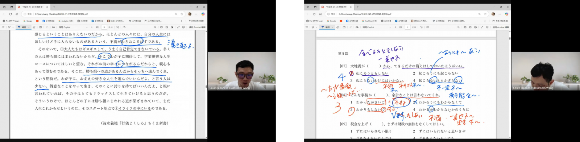The height and width of the screenshot is (142, 580).
Task: Expand the bookmarks overflow chevron in 第5回 window
Action: coord(485,21)
